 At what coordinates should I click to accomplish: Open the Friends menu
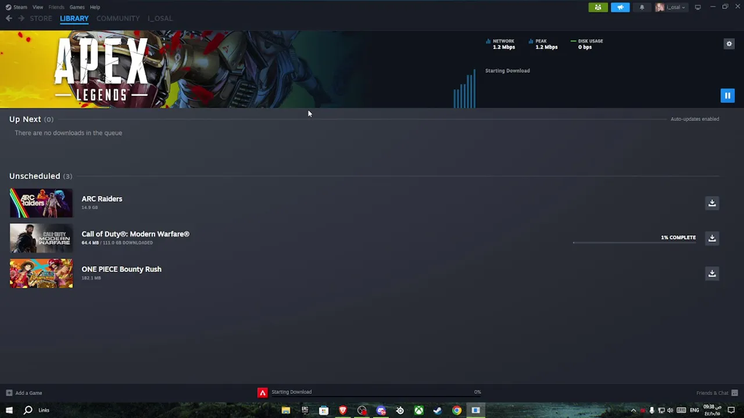(x=56, y=7)
